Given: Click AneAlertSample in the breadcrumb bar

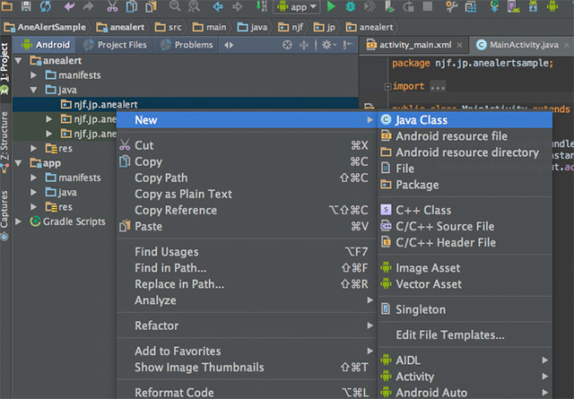Looking at the screenshot, I should coord(45,27).
